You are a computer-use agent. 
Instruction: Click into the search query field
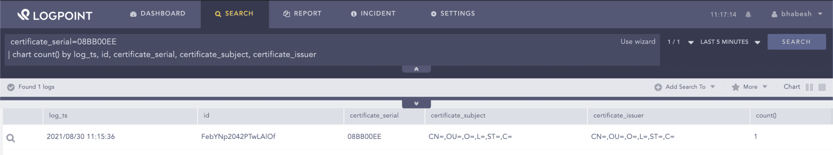point(309,49)
